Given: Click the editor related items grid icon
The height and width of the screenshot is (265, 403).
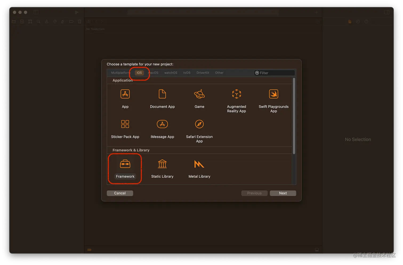Looking at the screenshot, I should [89, 22].
